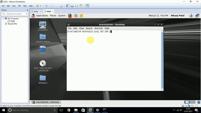Open the GNOME System menu
This screenshot has width=201, height=113.
click(x=62, y=16)
